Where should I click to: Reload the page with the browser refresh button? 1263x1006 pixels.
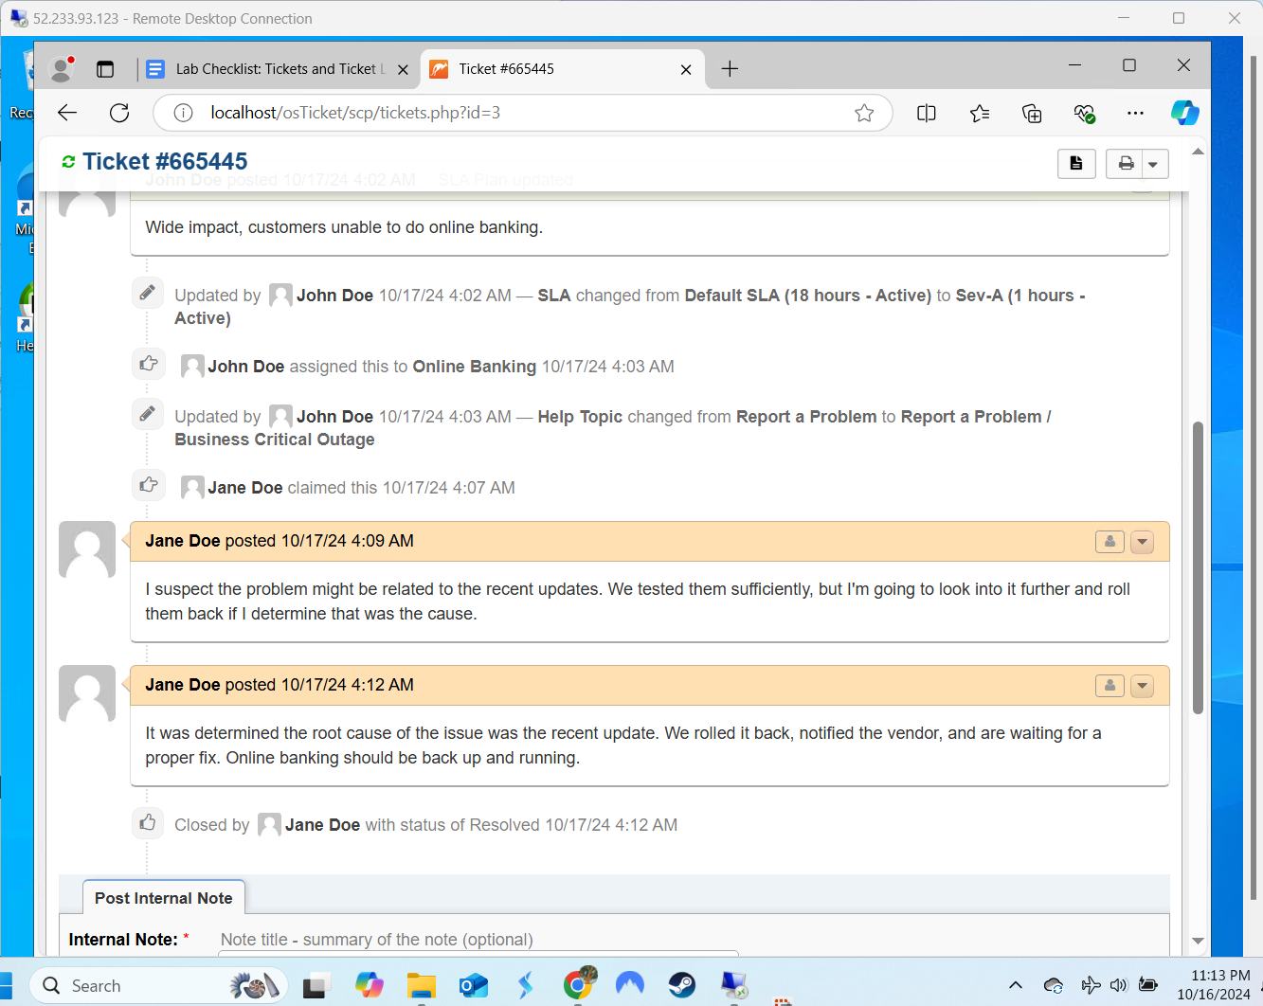pos(119,113)
